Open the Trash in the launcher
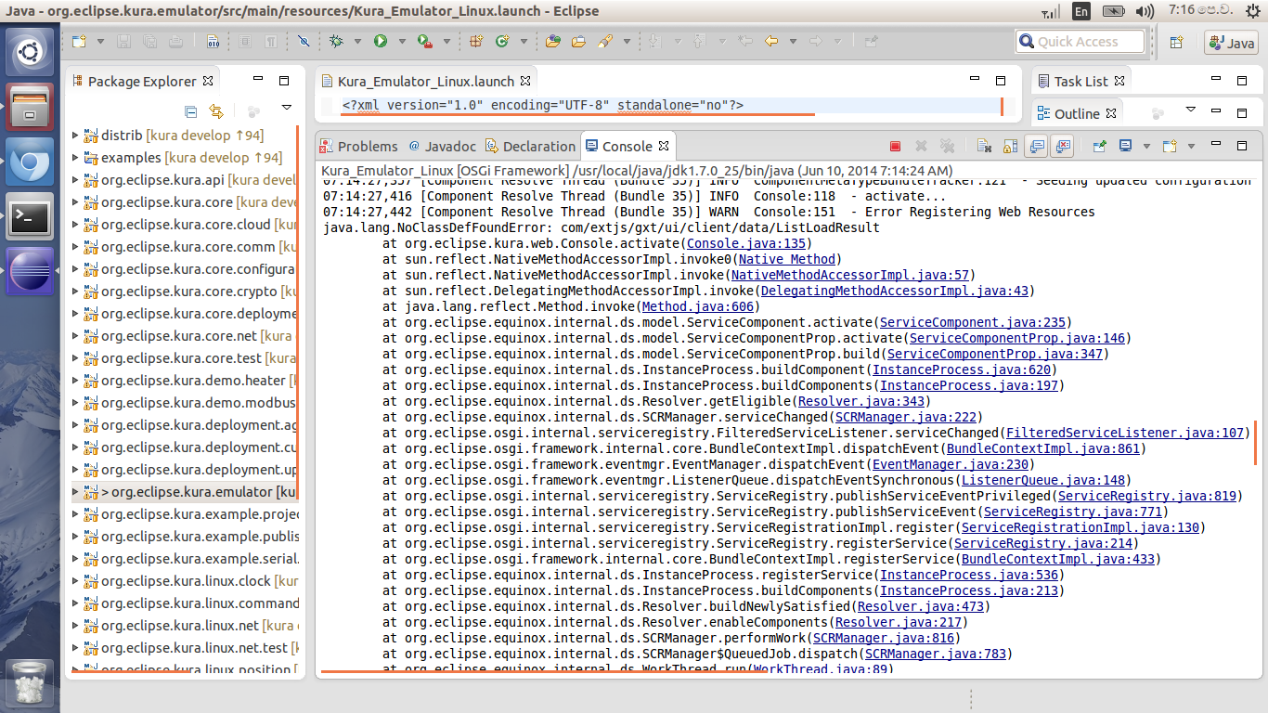This screenshot has width=1268, height=713. 30,682
